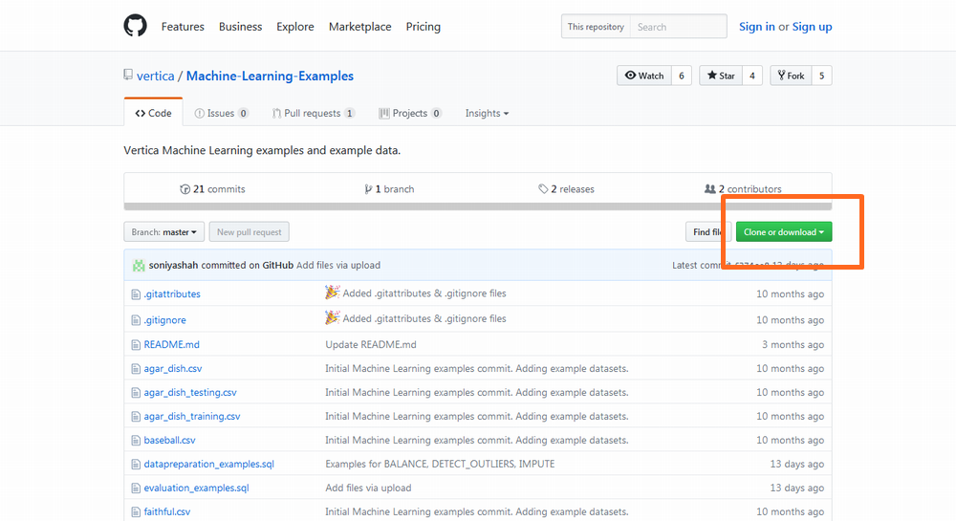Watch this repository
The width and height of the screenshot is (956, 521).
click(x=643, y=76)
